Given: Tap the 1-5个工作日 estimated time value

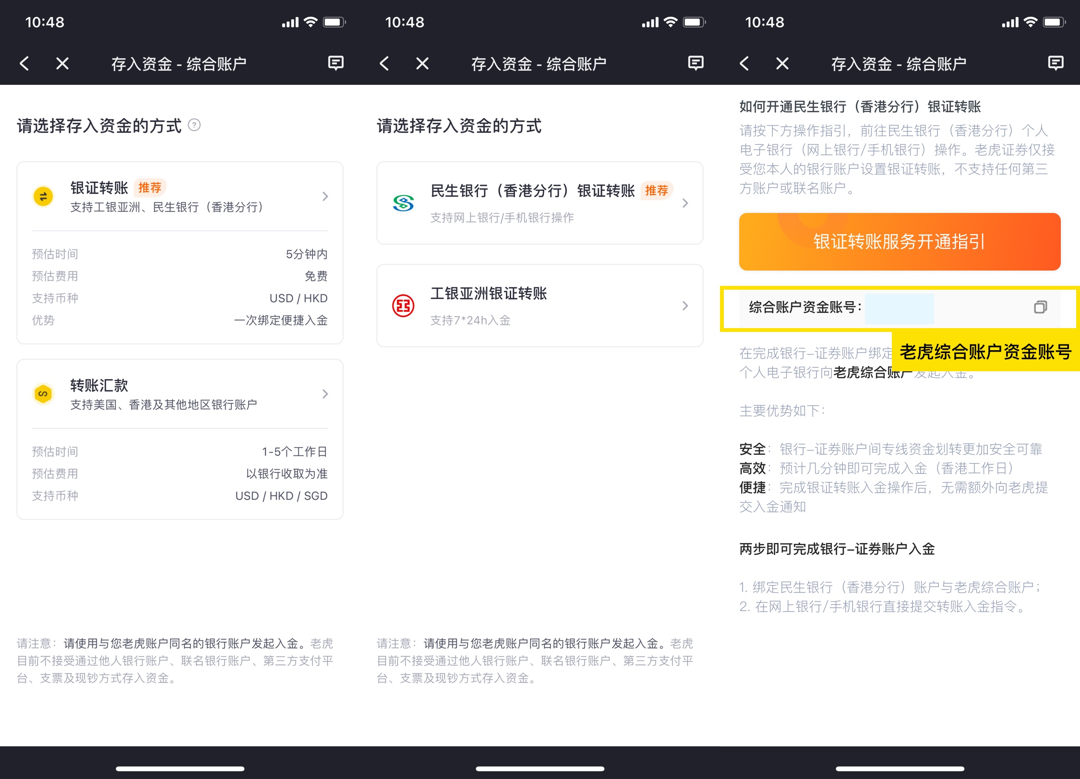Looking at the screenshot, I should coord(295,452).
